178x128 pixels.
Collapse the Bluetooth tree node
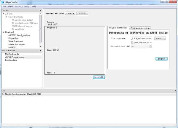tap(3, 32)
